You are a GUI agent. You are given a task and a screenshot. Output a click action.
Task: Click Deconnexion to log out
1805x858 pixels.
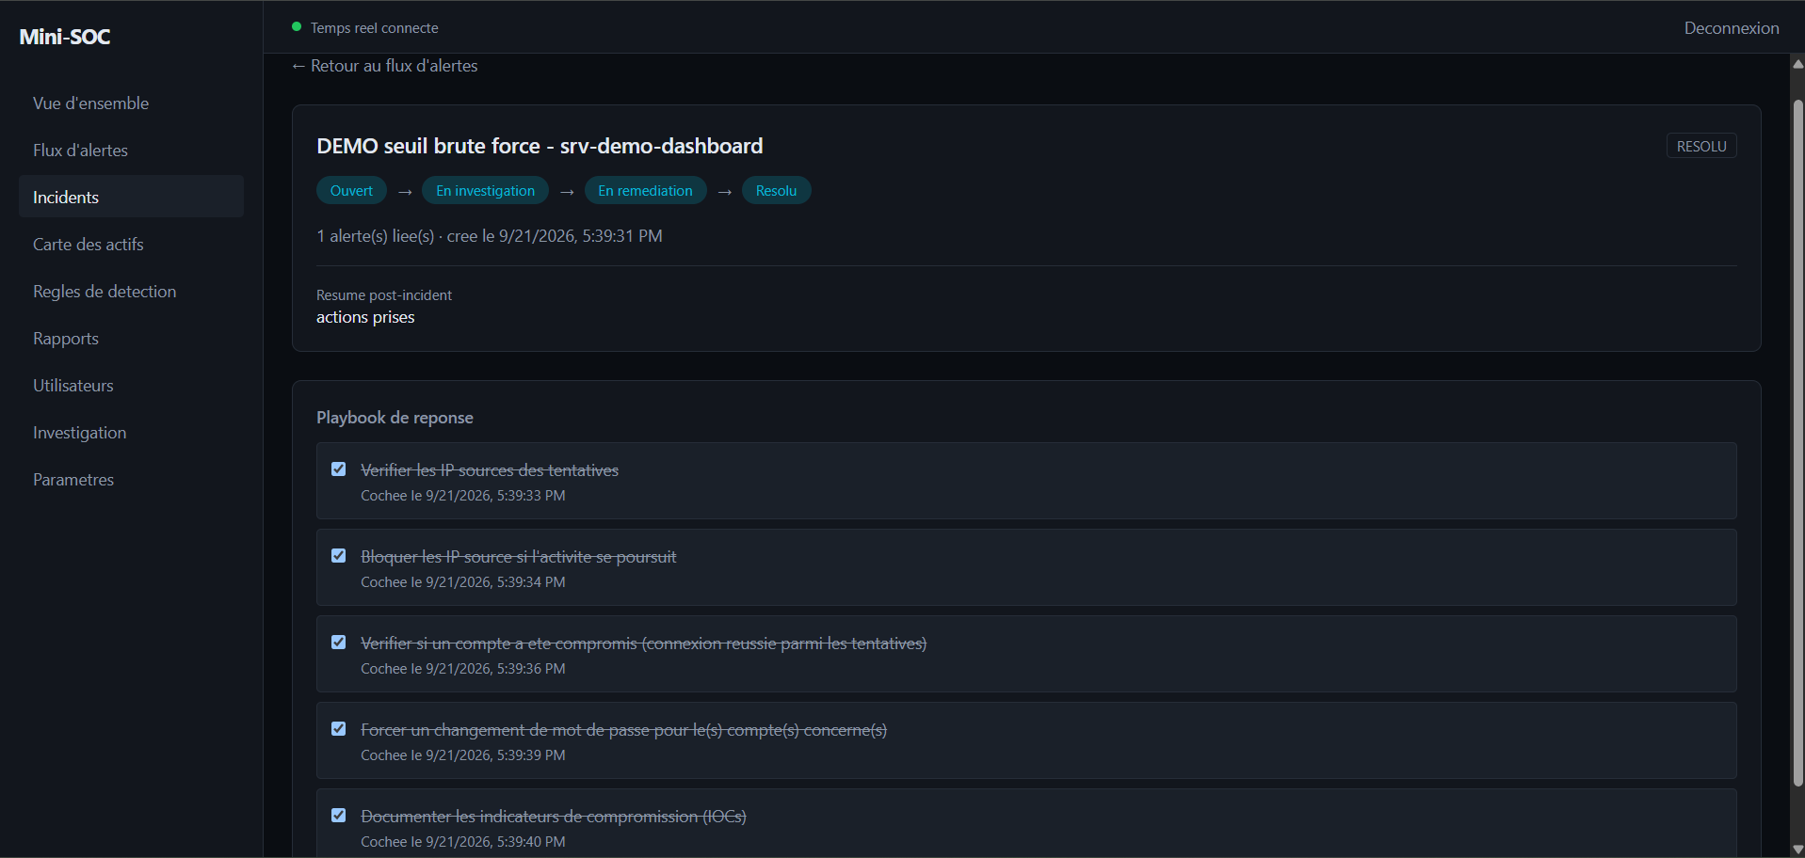pyautogui.click(x=1732, y=28)
